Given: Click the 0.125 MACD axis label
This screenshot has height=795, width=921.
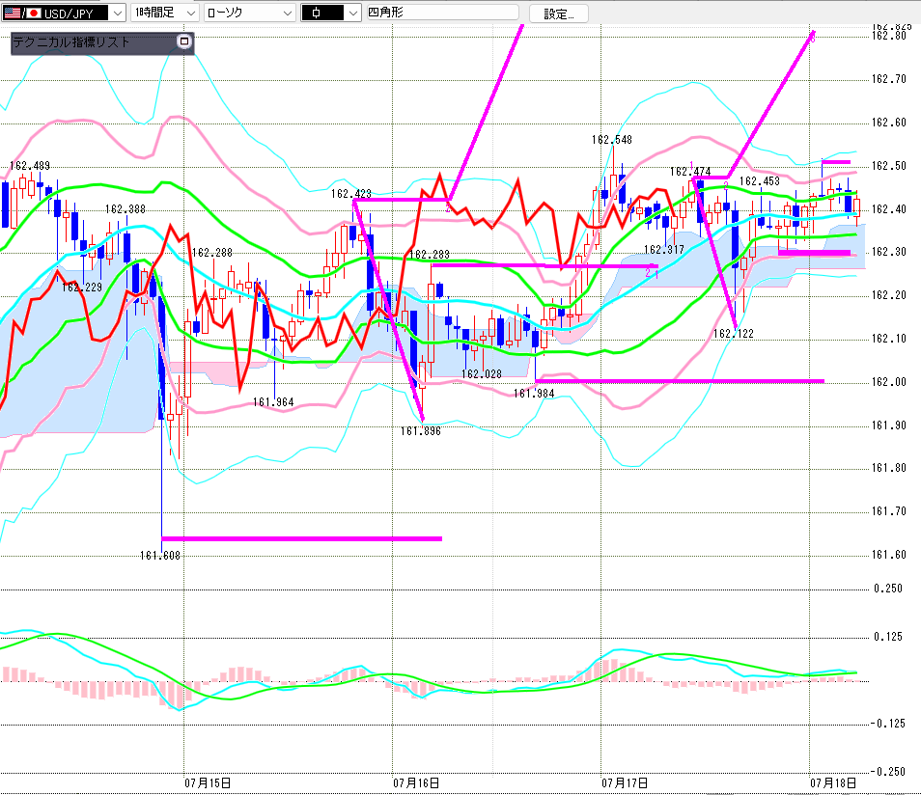Looking at the screenshot, I should pos(887,637).
